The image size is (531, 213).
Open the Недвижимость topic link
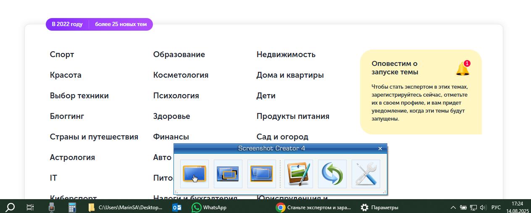point(286,55)
